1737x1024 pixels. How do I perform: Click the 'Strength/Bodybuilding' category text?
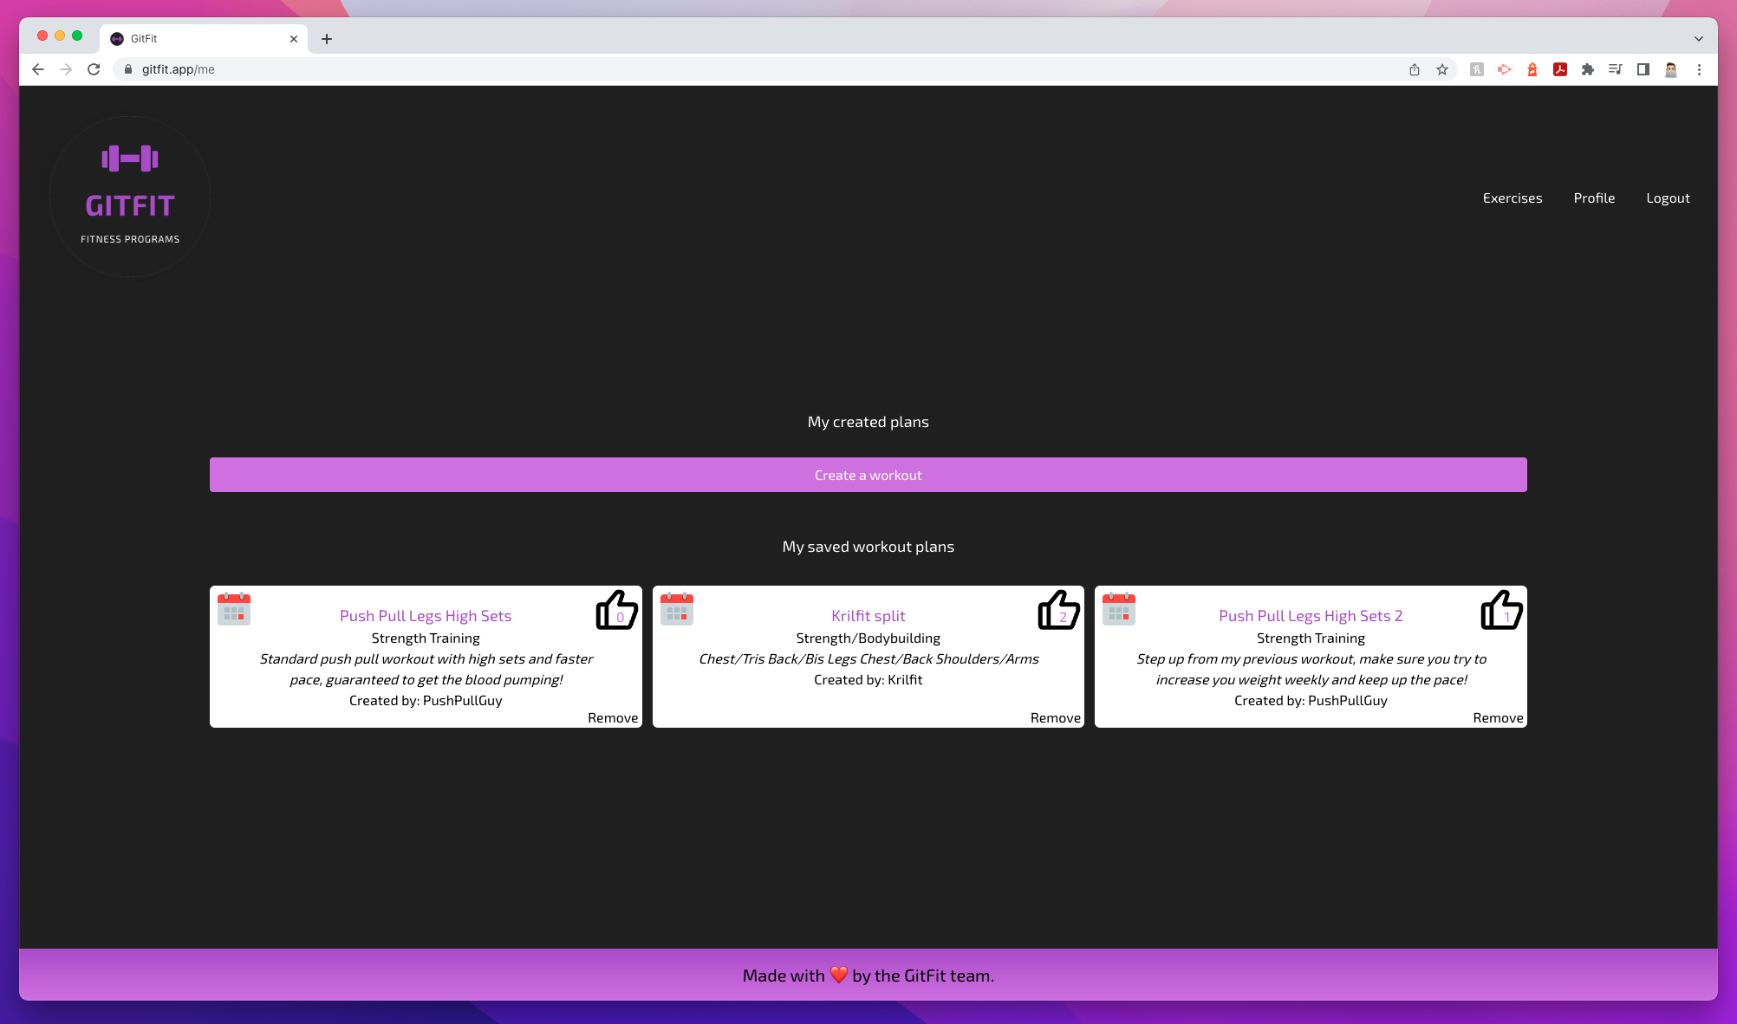(x=868, y=638)
